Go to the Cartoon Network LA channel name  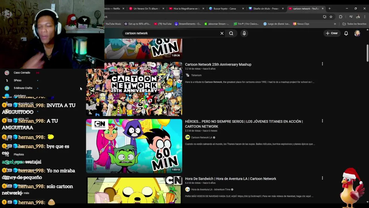tap(202, 138)
